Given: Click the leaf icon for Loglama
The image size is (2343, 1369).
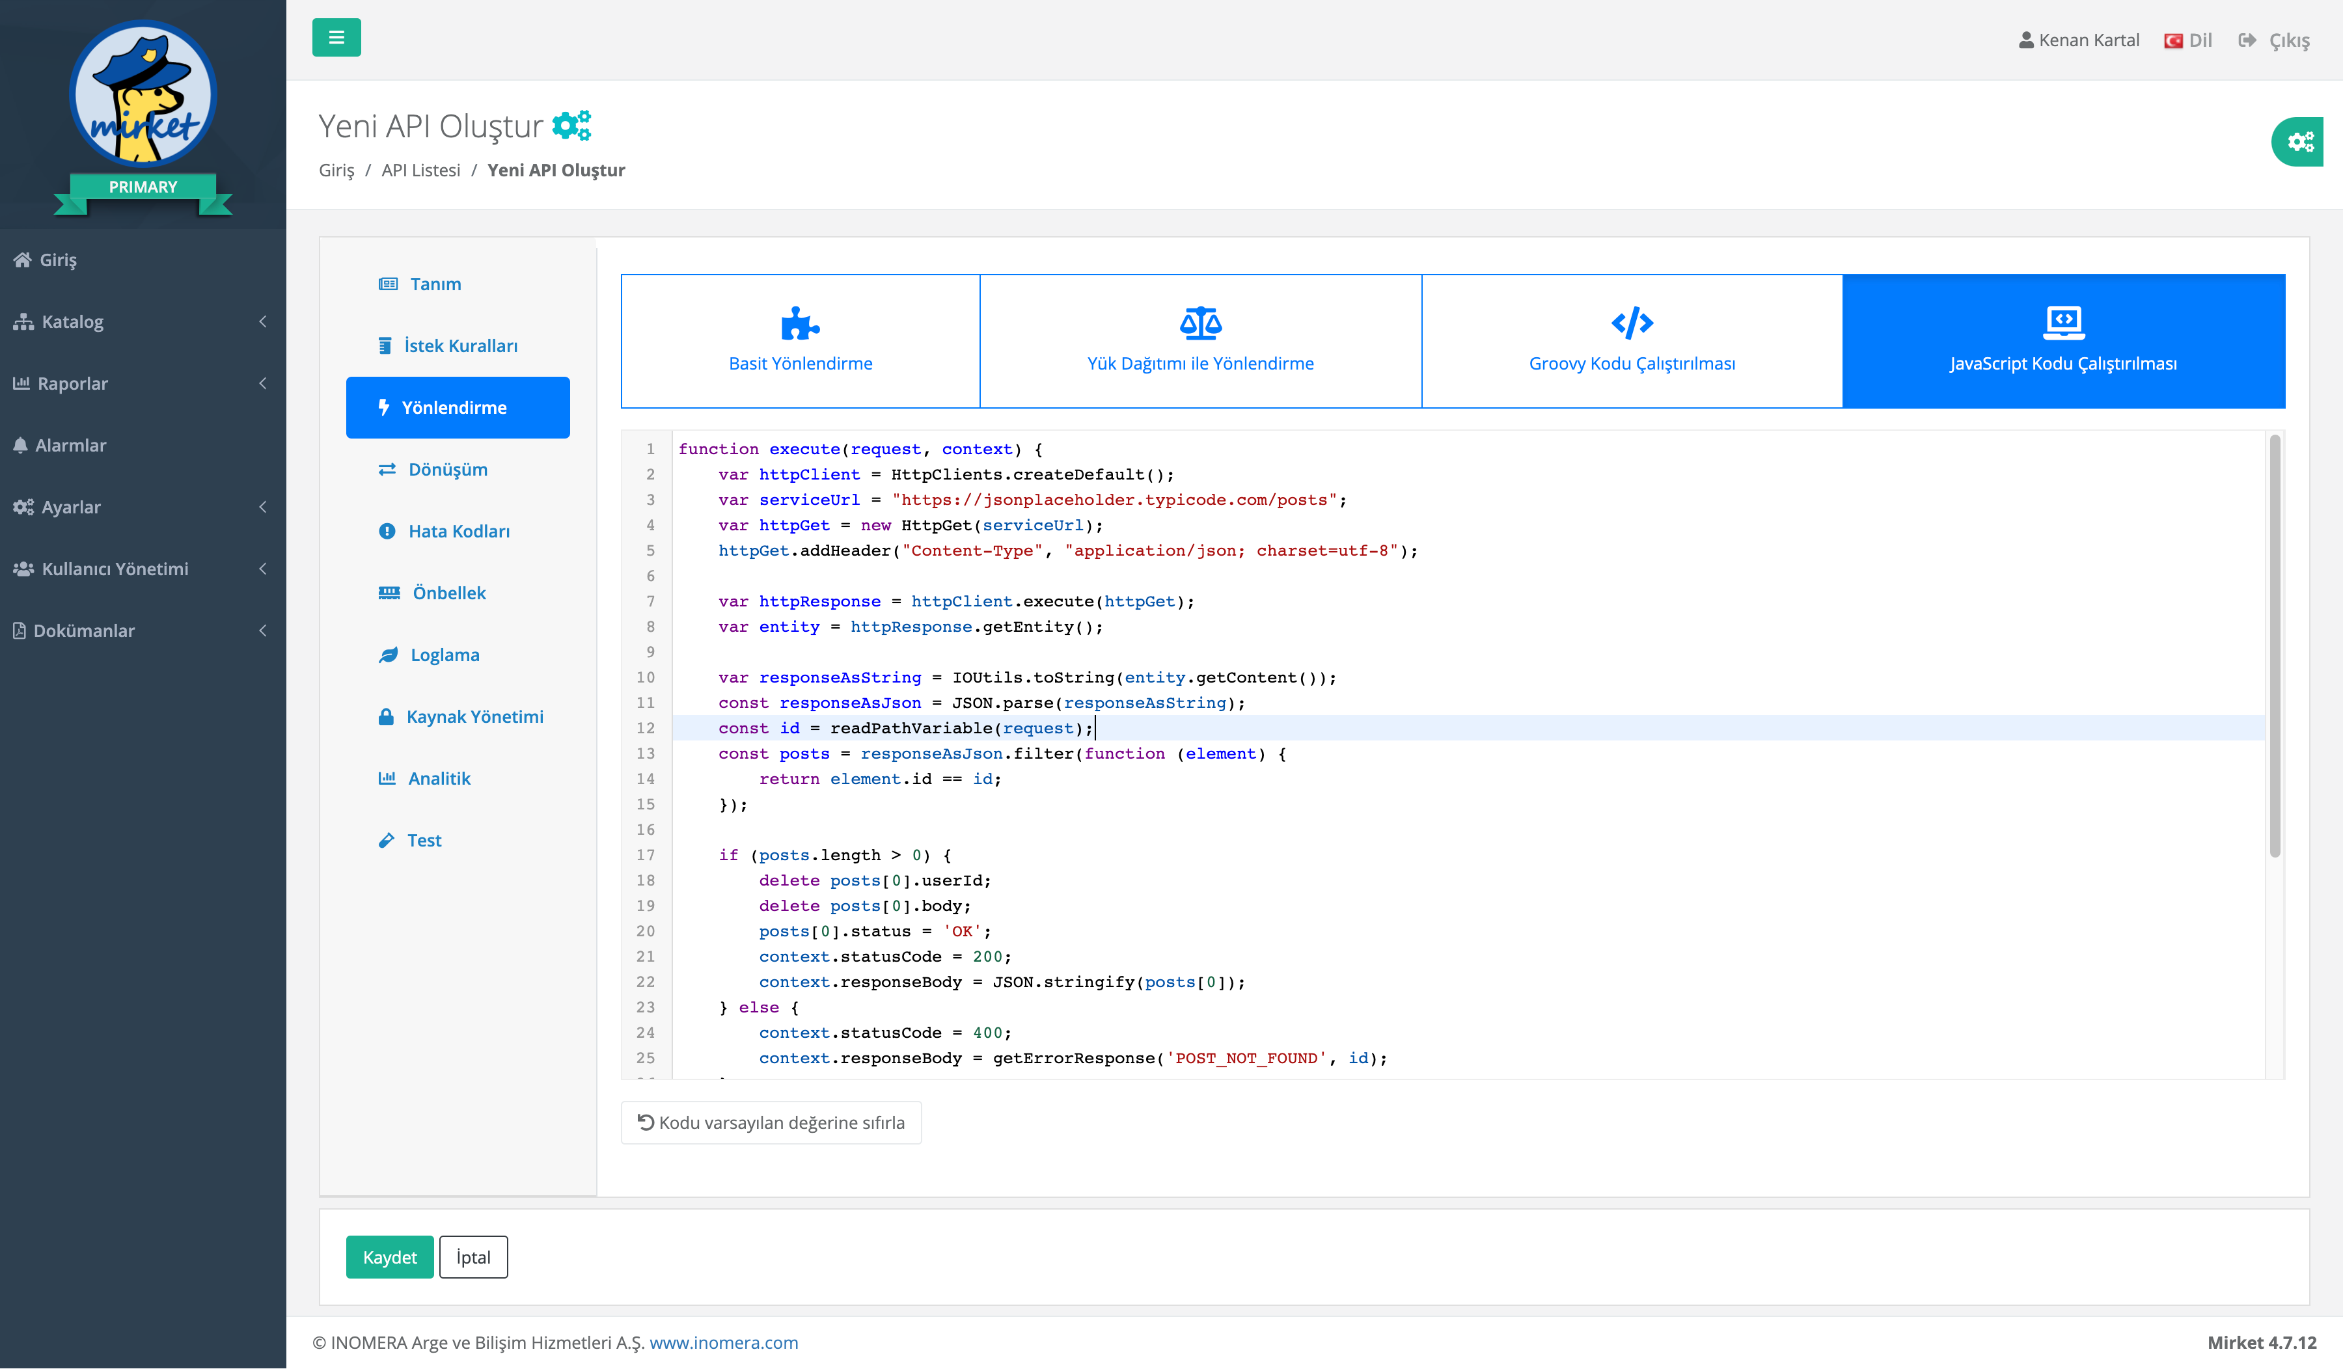Looking at the screenshot, I should (x=389, y=655).
